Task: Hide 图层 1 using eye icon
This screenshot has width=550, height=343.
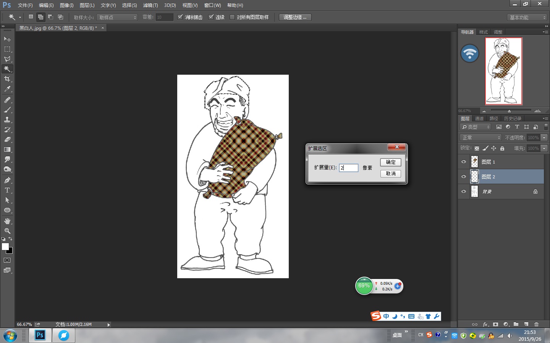Action: coord(464,162)
